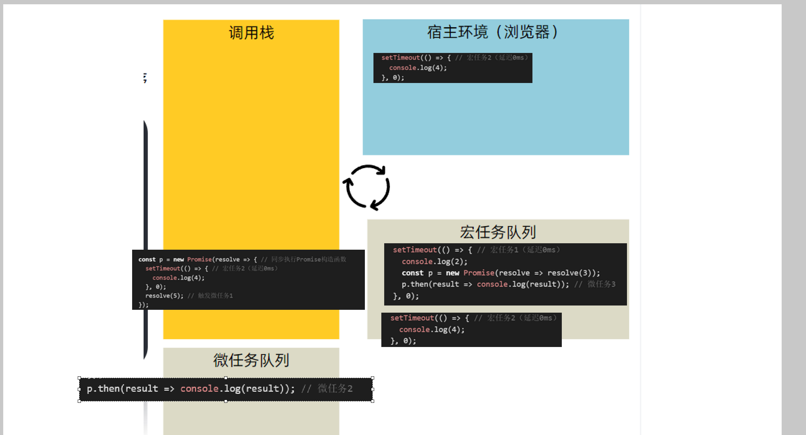The height and width of the screenshot is (435, 806).
Task: Grab the top-right resize handle of the selected block
Action: click(372, 378)
